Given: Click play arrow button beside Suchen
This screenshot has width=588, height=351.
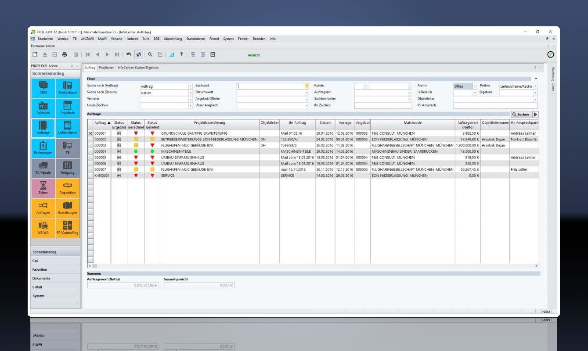Looking at the screenshot, I should pyautogui.click(x=535, y=115).
